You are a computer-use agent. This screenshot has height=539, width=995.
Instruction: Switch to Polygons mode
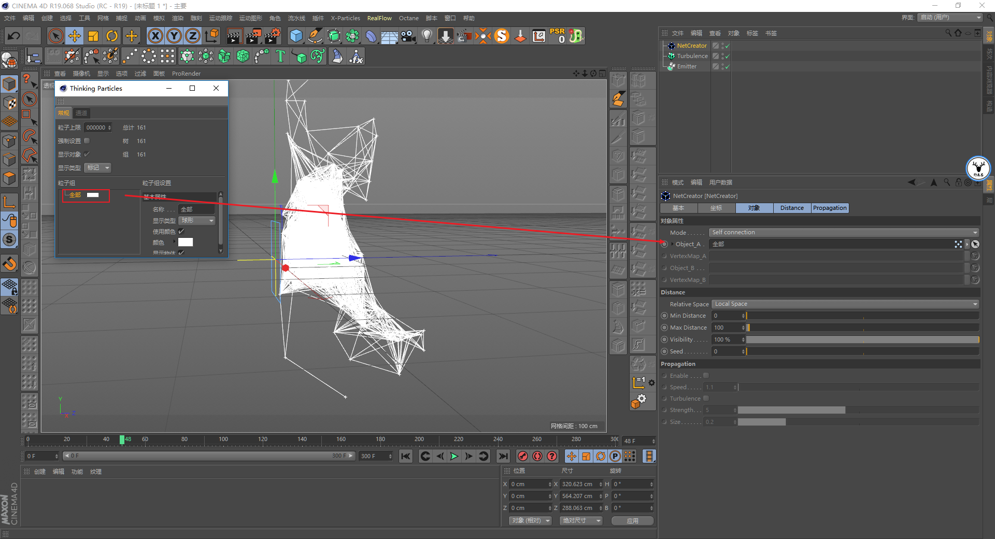(x=10, y=178)
